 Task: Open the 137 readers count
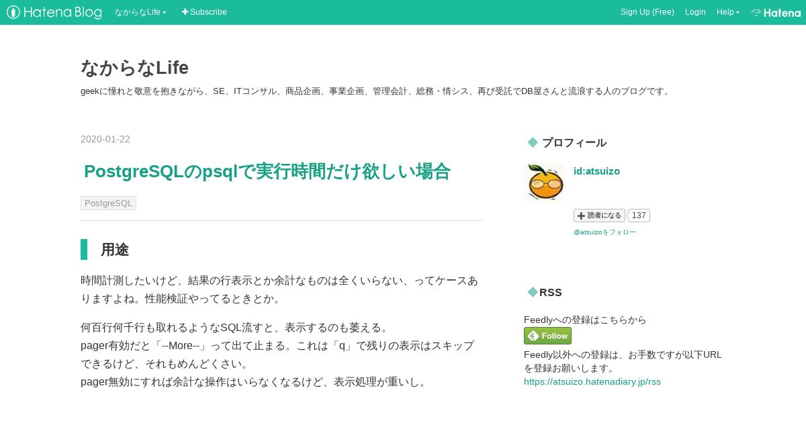pyautogui.click(x=639, y=216)
